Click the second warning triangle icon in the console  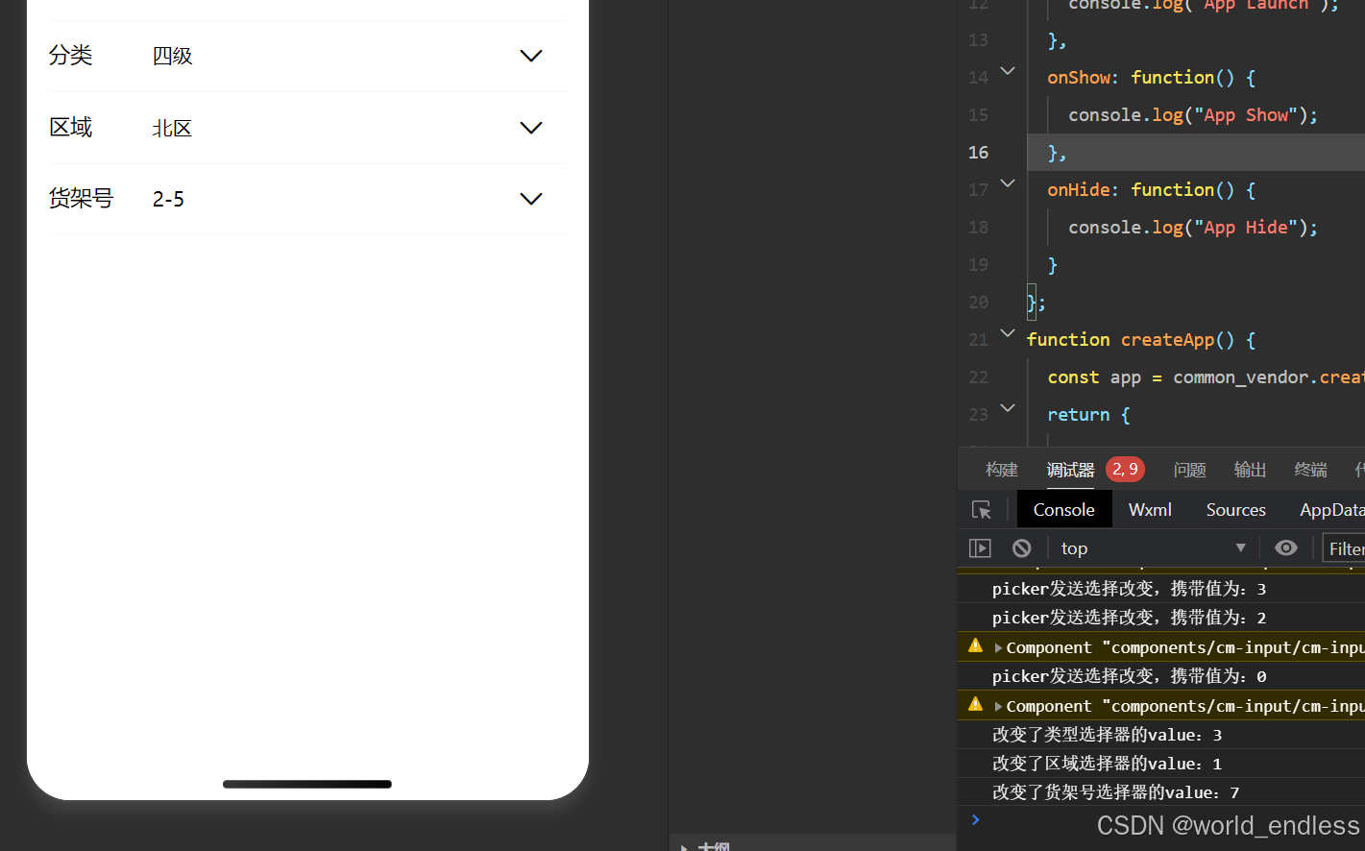coord(976,705)
